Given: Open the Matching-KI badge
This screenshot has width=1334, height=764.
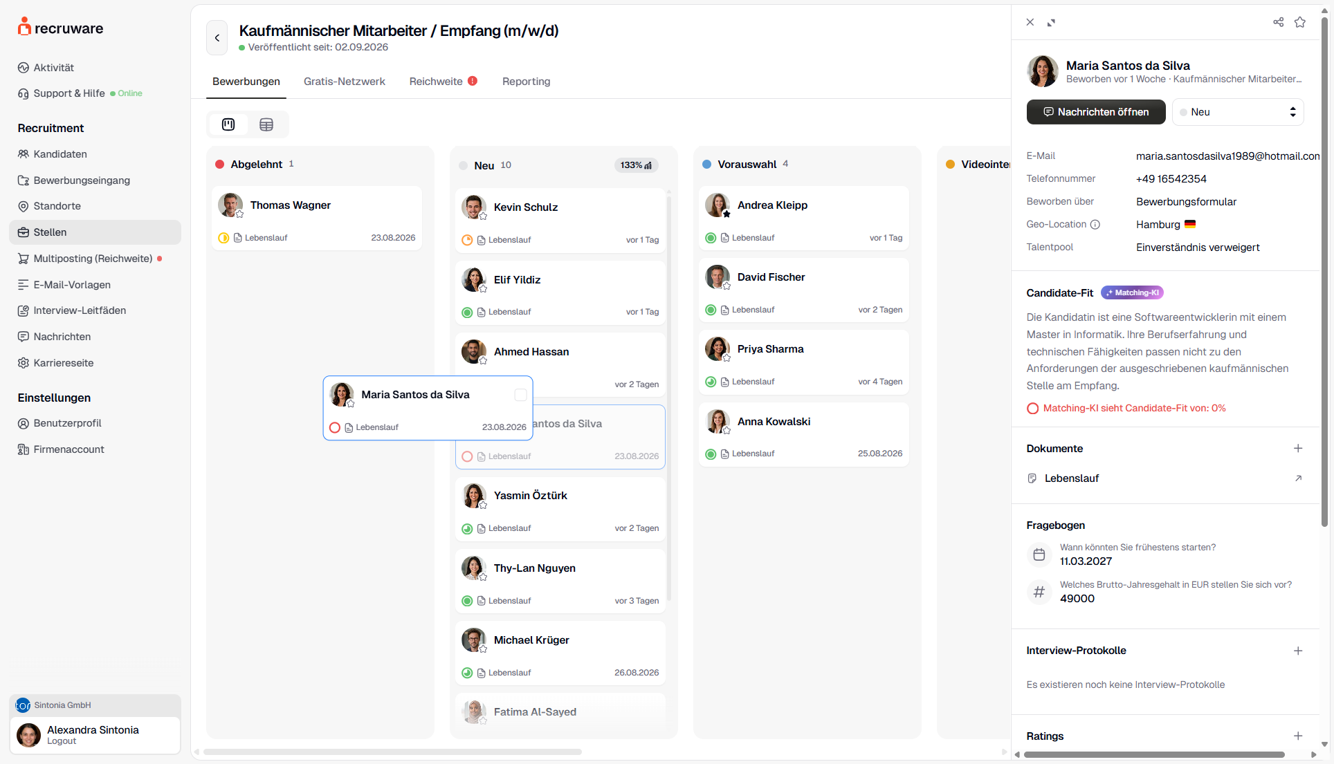Looking at the screenshot, I should coord(1132,292).
